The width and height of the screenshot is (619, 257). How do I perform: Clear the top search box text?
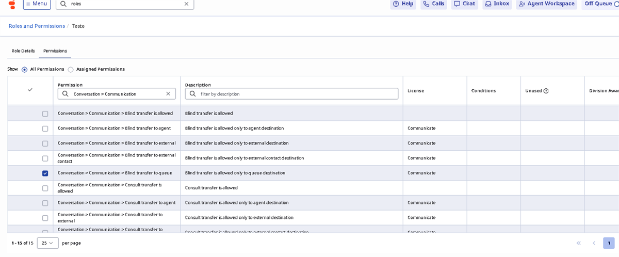(x=186, y=4)
